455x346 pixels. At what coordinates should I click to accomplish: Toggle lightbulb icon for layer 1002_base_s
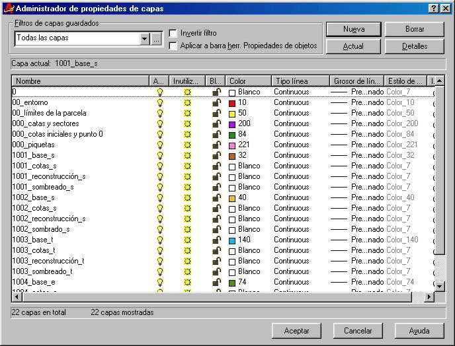coord(159,198)
